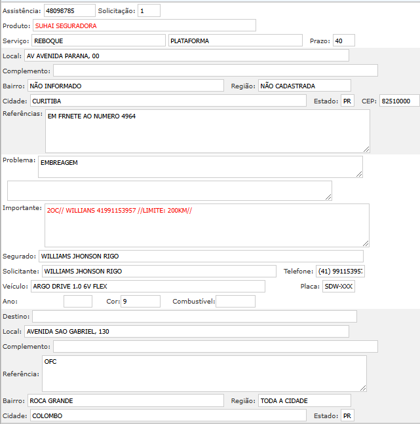Click the Produto field showing SUHAI SEGURADORA
Screen dimensions: 420x424
[144, 26]
